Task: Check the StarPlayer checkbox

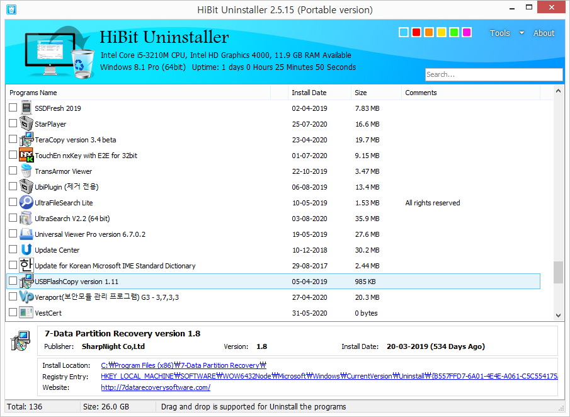Action: coord(13,123)
